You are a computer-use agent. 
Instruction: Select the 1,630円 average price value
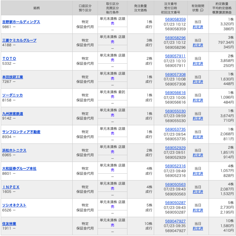pyautogui.click(x=227, y=79)
